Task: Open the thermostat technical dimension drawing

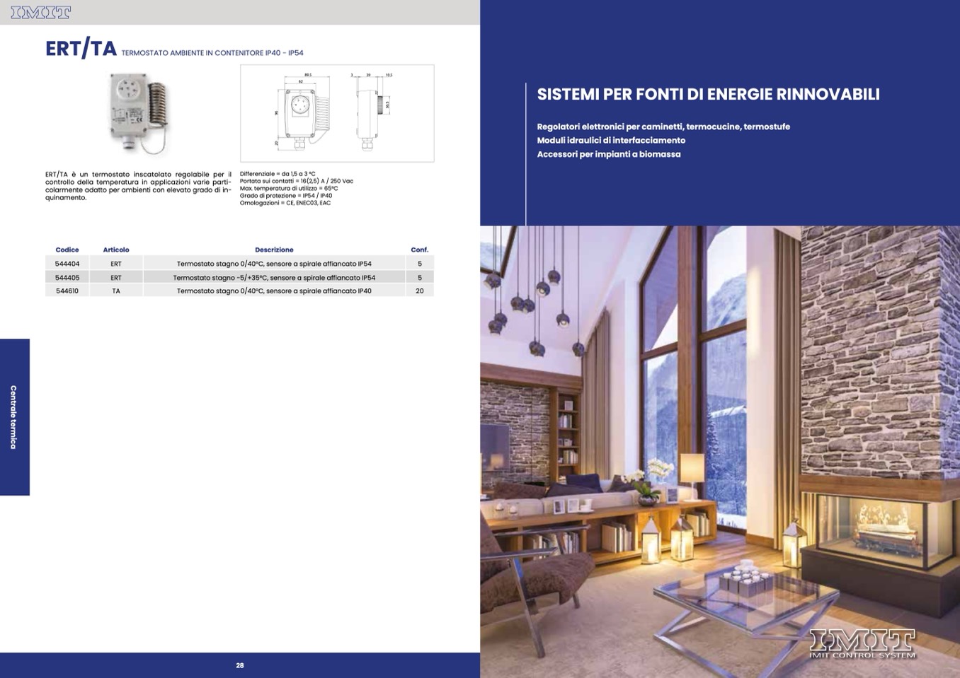Action: (337, 113)
